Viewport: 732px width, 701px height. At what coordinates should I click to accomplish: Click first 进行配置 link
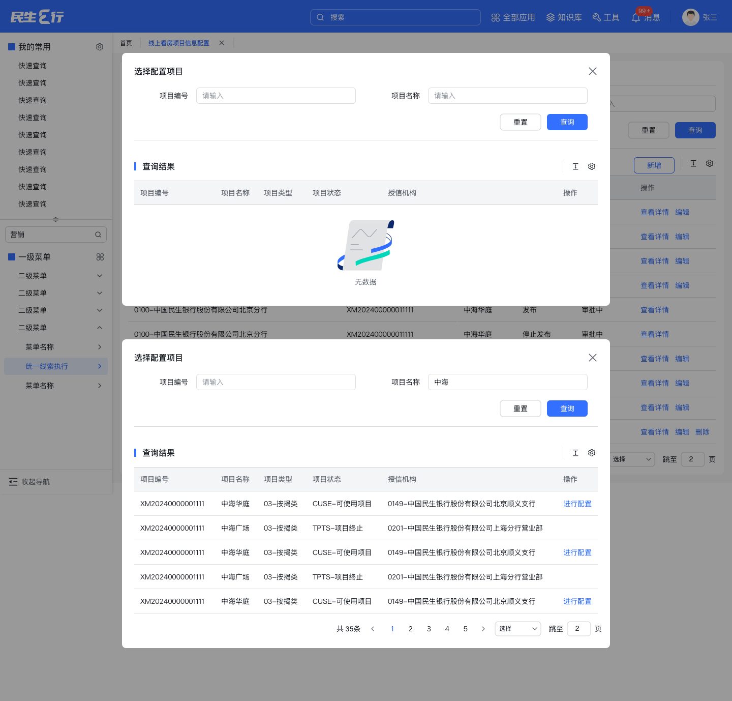tap(577, 504)
